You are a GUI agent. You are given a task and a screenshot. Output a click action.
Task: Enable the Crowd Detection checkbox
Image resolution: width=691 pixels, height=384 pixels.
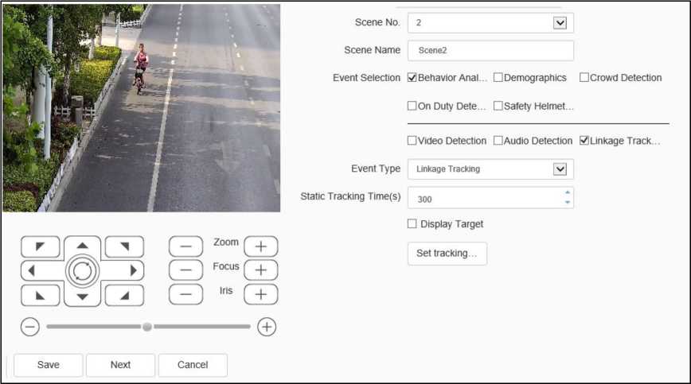[584, 78]
